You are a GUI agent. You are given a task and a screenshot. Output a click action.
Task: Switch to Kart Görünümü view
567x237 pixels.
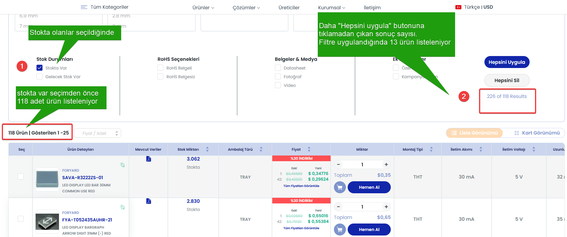[537, 133]
